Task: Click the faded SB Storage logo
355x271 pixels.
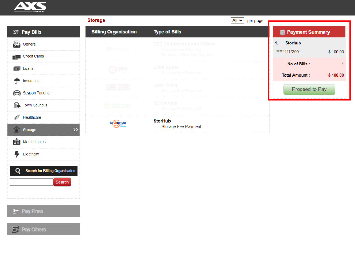Action: 117,106
